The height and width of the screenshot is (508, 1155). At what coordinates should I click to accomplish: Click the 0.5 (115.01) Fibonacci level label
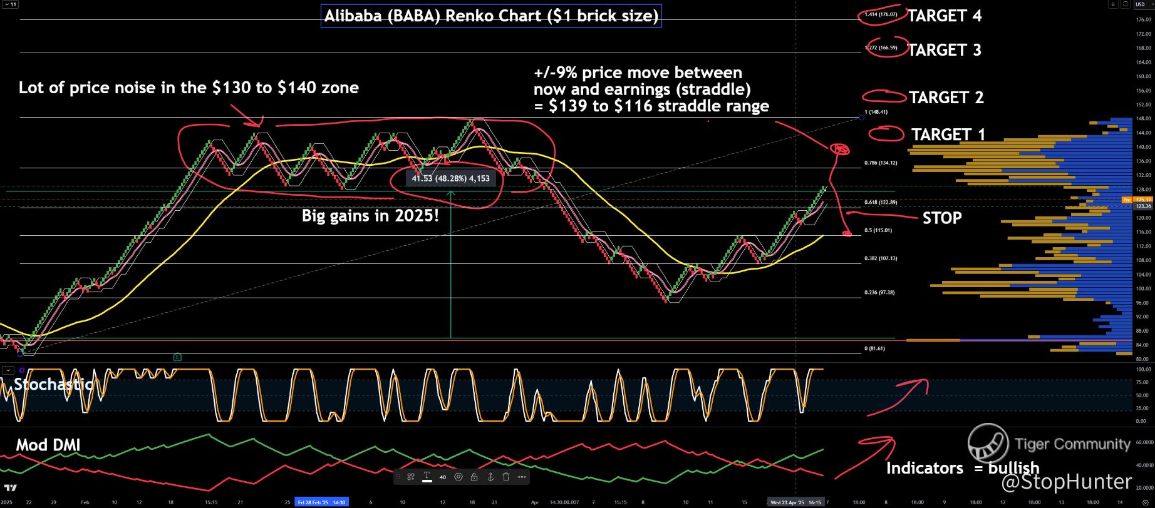pyautogui.click(x=878, y=230)
